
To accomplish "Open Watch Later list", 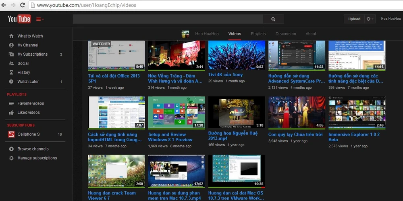I will (x=28, y=81).
